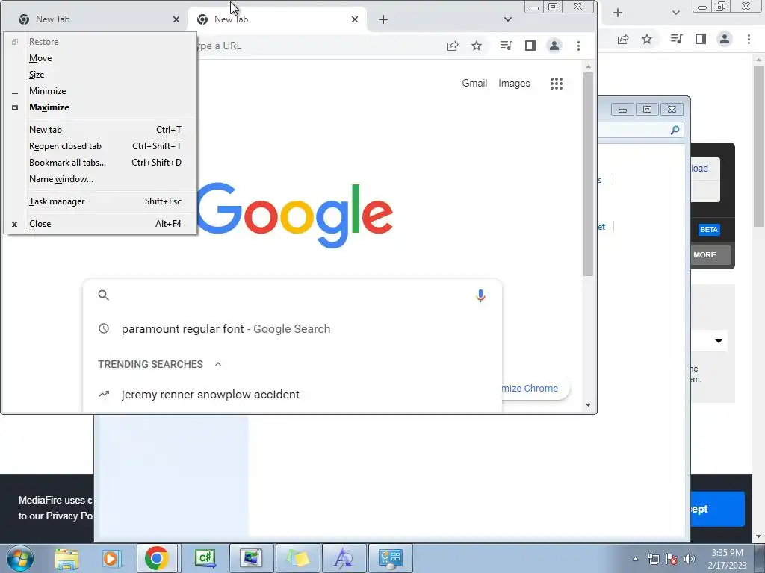Select jeremy renner snowplow accident suggestion

292,394
